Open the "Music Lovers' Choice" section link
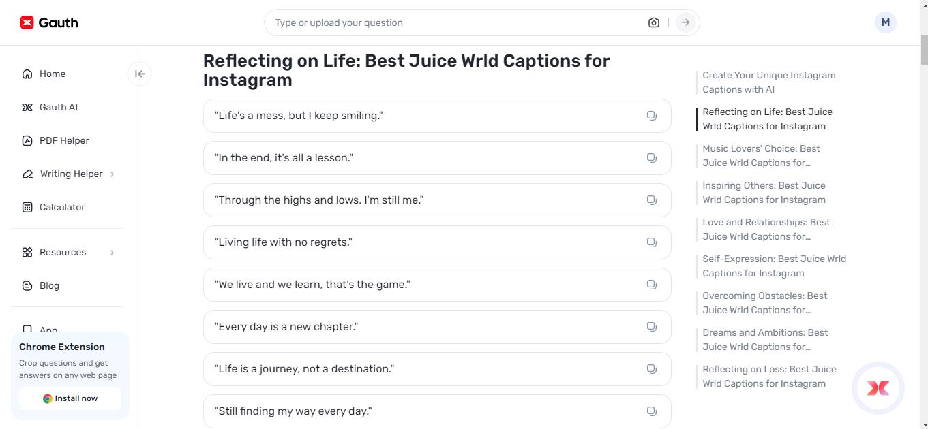 click(762, 155)
